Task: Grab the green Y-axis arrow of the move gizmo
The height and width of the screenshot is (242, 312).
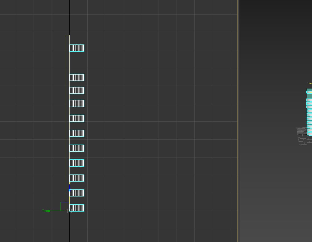Action: point(46,211)
